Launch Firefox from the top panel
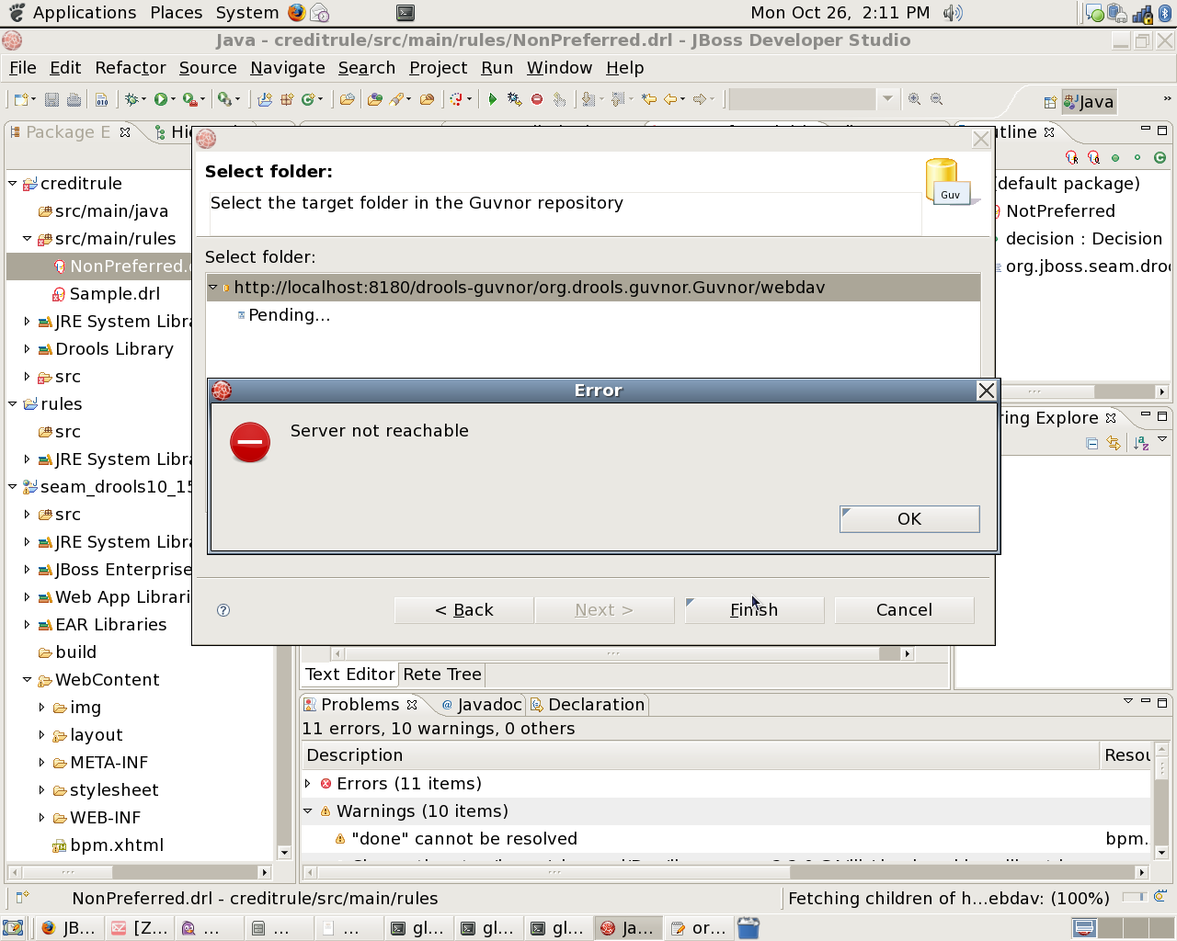This screenshot has width=1177, height=941. point(296,13)
